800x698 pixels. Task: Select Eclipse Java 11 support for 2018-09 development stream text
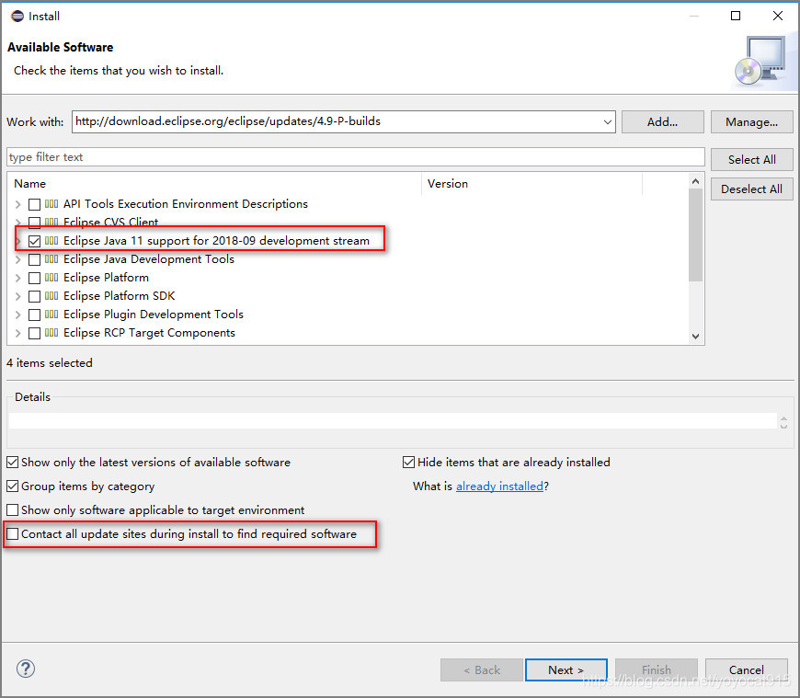pos(216,241)
